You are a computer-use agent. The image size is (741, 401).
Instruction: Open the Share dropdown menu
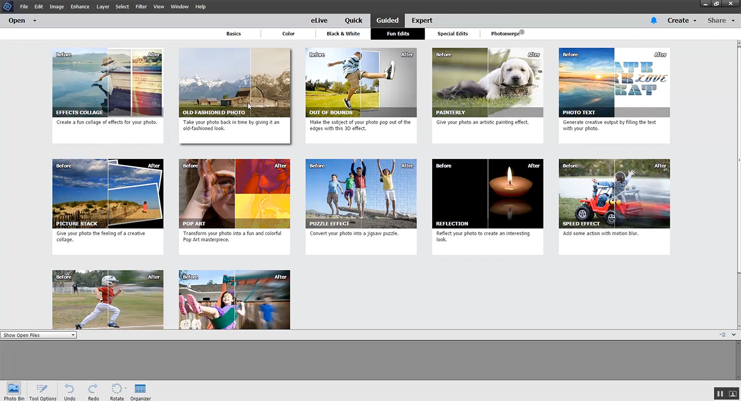click(720, 20)
